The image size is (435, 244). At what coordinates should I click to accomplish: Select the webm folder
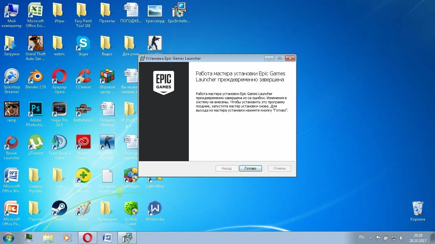tap(59, 46)
